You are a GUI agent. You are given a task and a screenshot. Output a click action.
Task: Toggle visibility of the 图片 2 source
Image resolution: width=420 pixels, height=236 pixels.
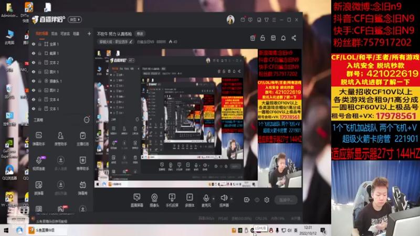click(x=34, y=90)
